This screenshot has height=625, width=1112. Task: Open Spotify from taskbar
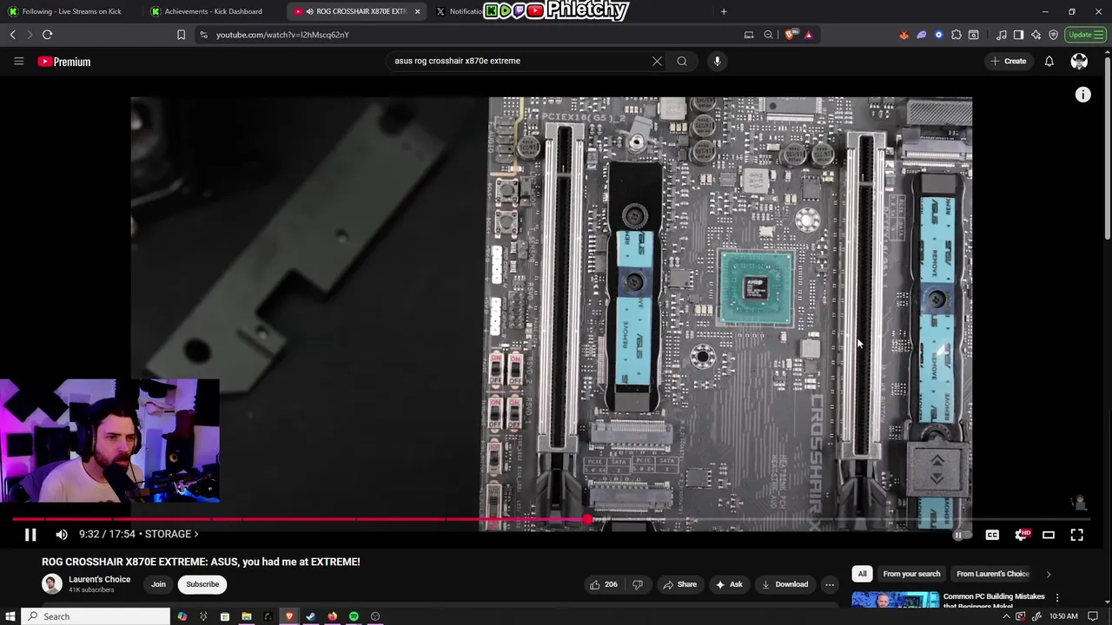point(354,616)
